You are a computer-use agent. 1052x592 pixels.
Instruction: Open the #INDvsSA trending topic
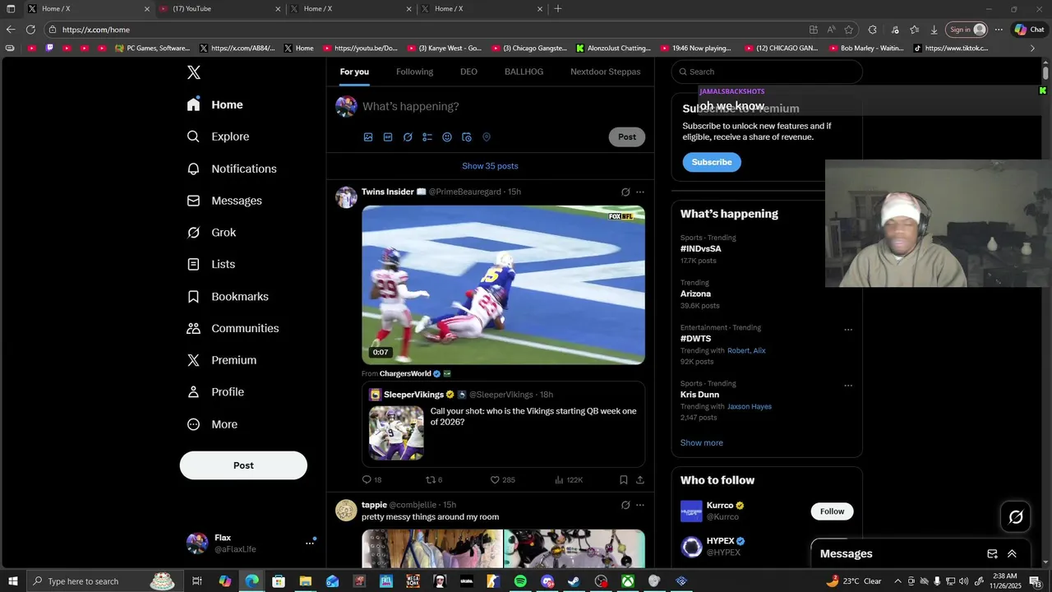tap(701, 249)
